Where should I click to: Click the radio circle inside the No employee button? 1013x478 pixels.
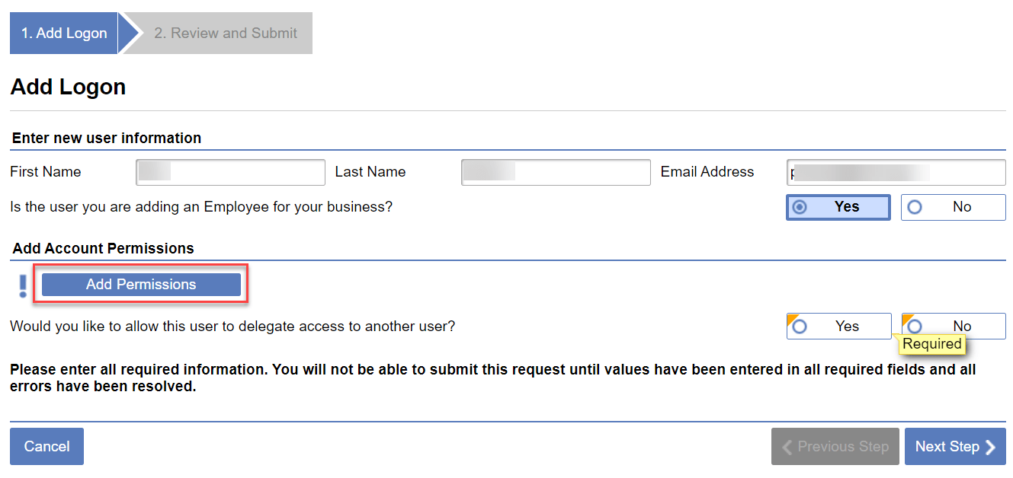(915, 207)
